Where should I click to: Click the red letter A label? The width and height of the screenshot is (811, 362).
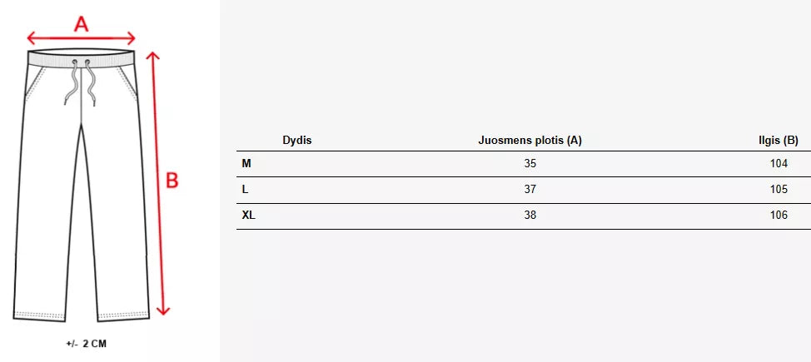pos(81,23)
